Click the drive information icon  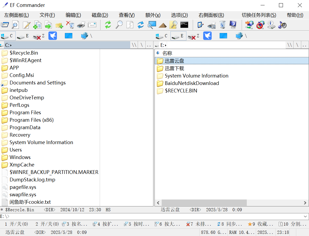pos(271,25)
